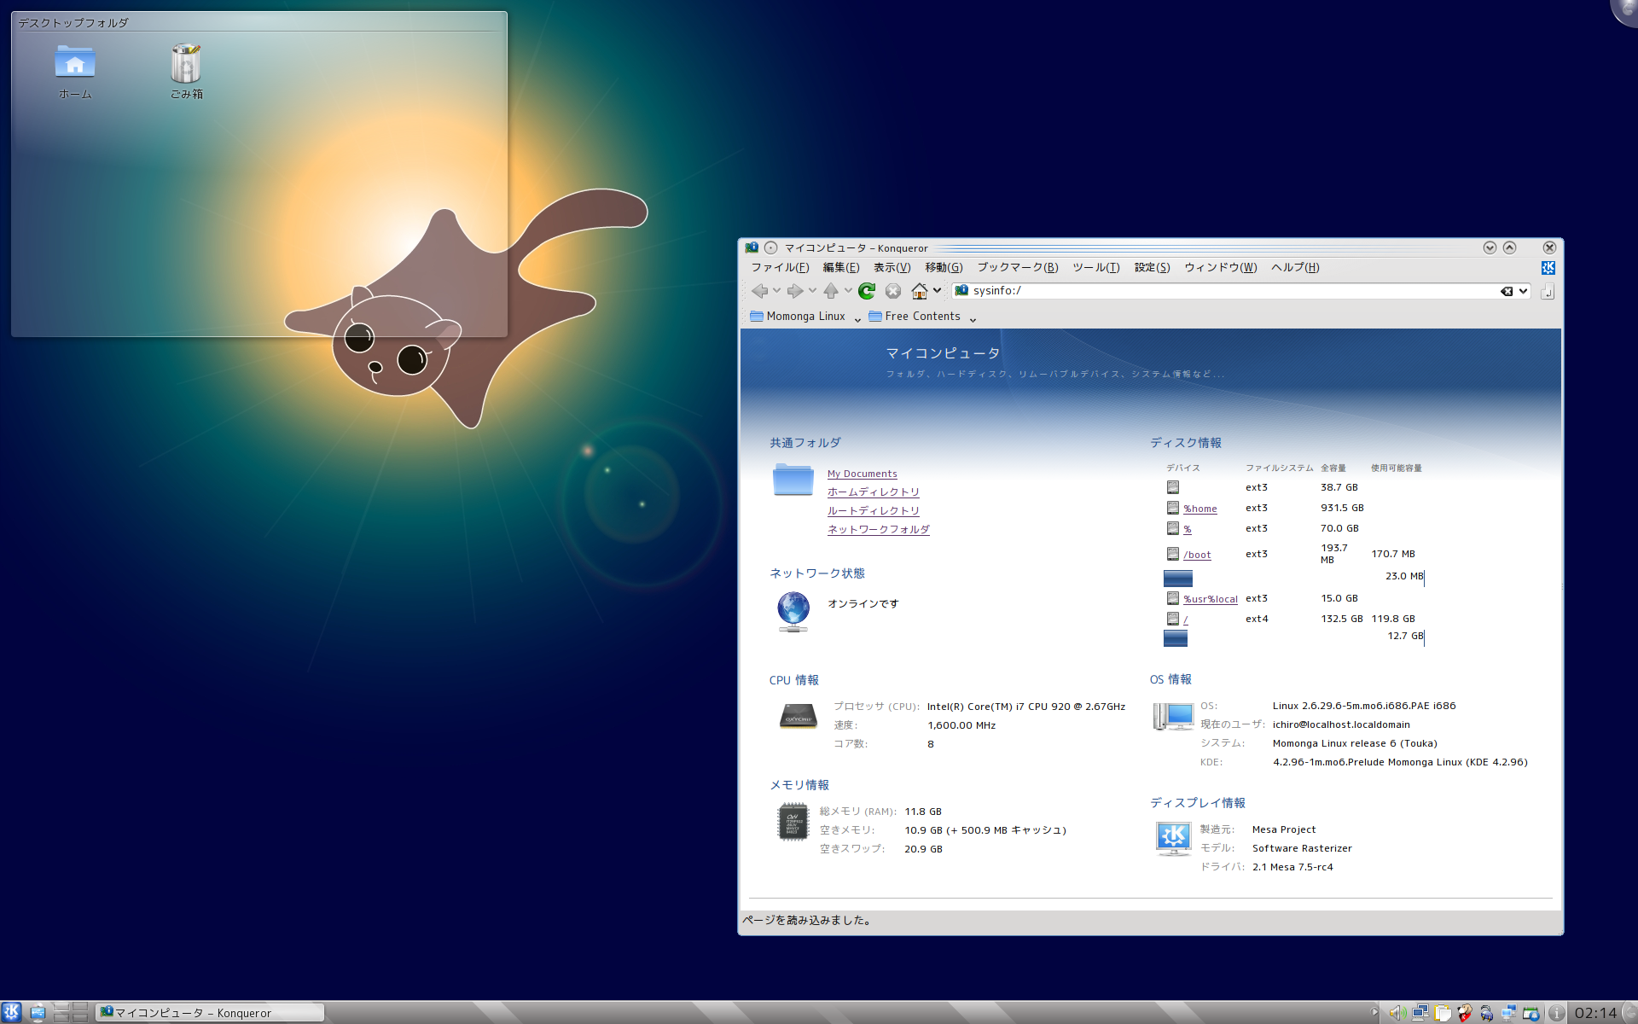Click the dog mascot tray icon
The image size is (1638, 1024).
1465,1013
